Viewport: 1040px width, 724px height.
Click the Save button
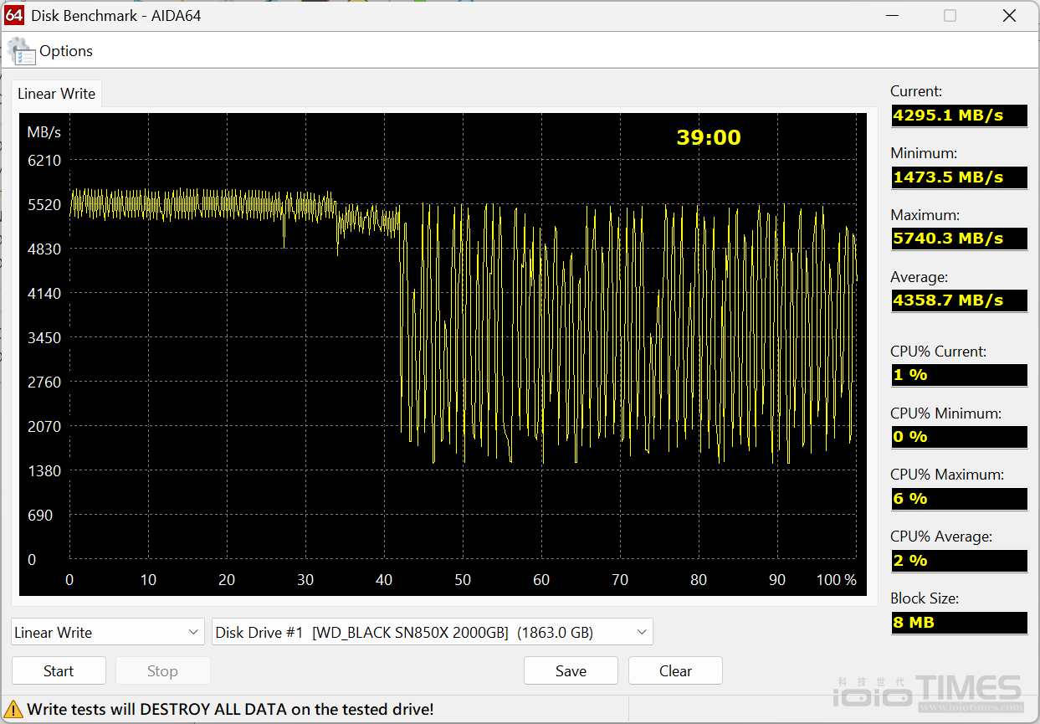pyautogui.click(x=571, y=670)
